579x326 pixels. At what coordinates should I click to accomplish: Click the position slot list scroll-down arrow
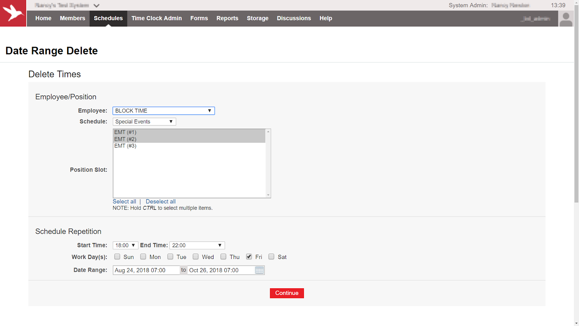(x=268, y=195)
